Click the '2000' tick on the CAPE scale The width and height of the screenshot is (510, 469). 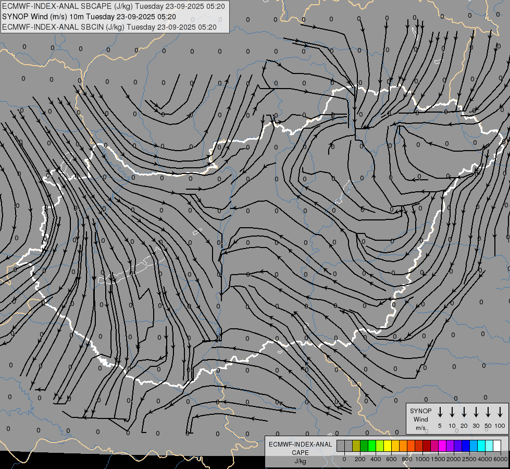point(454,459)
